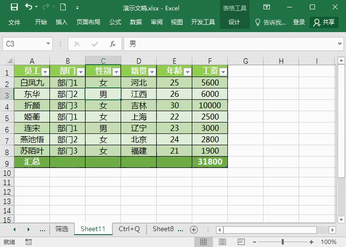346x247 pixels.
Task: Open the 文件 menu tab
Action: (x=14, y=22)
